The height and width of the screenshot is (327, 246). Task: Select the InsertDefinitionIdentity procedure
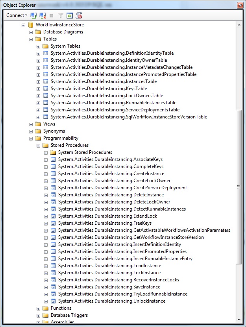click(x=120, y=244)
